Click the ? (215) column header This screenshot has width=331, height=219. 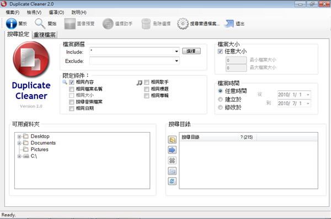click(x=247, y=138)
